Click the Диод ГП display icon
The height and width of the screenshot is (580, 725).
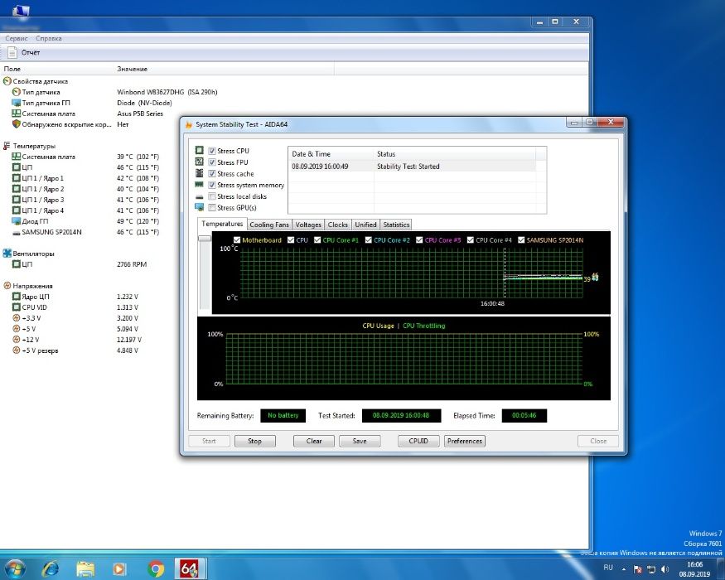tap(17, 221)
